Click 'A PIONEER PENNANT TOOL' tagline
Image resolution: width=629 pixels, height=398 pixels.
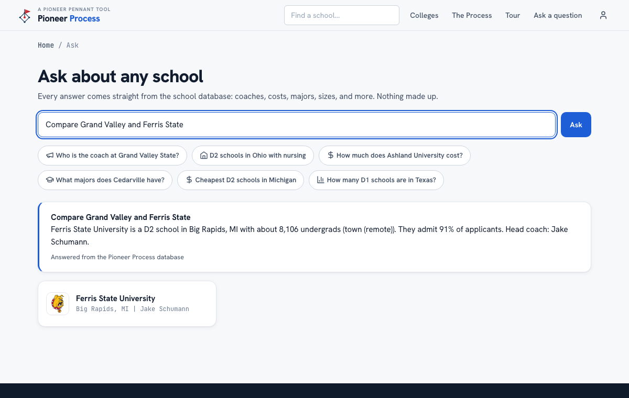click(74, 9)
